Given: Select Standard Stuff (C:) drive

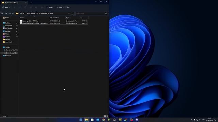Looking at the screenshot, I should tap(11, 50).
